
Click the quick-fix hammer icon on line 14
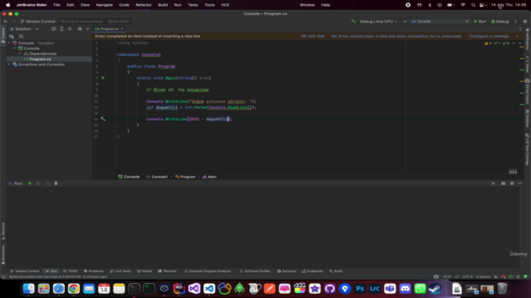(x=103, y=119)
